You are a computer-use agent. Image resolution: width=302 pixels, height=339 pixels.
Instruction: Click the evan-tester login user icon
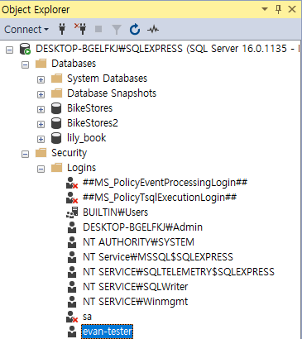click(72, 332)
